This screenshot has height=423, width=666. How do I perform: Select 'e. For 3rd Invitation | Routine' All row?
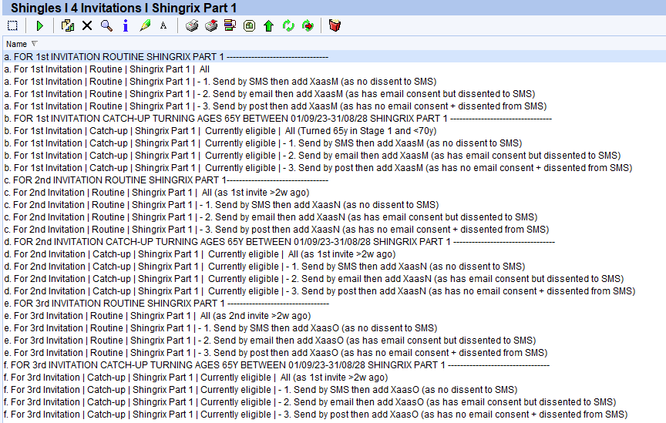tap(335, 316)
